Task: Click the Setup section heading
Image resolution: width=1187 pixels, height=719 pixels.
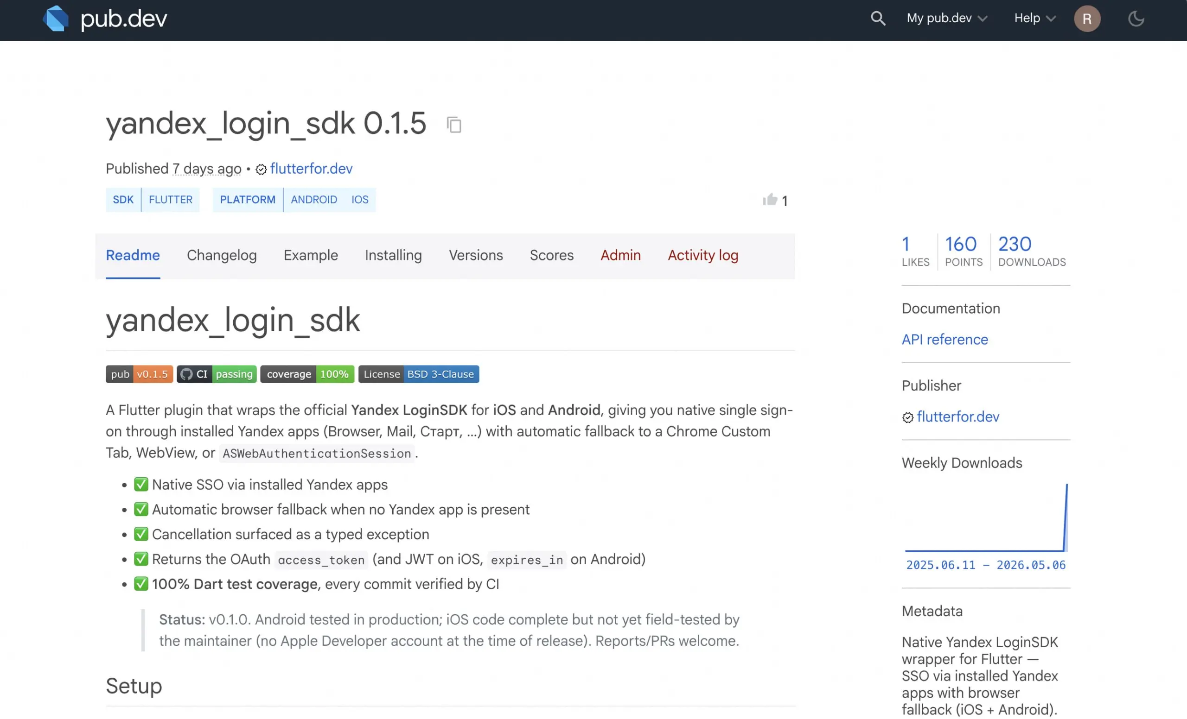Action: click(x=134, y=686)
